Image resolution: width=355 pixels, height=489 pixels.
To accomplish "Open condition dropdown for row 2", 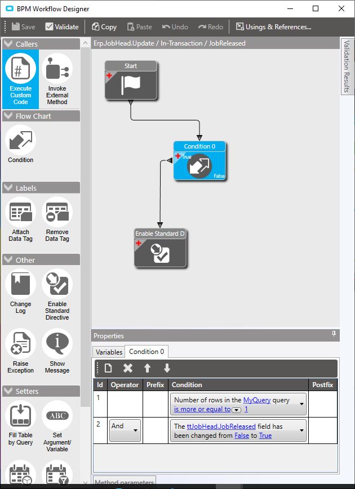I will [x=301, y=430].
